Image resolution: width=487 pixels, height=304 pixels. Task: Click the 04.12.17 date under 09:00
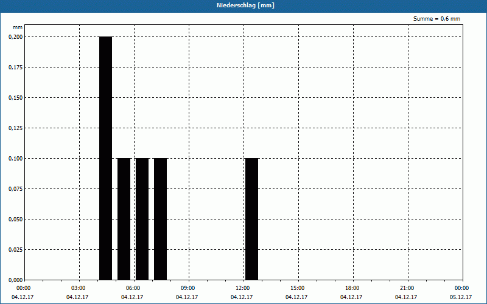click(187, 297)
